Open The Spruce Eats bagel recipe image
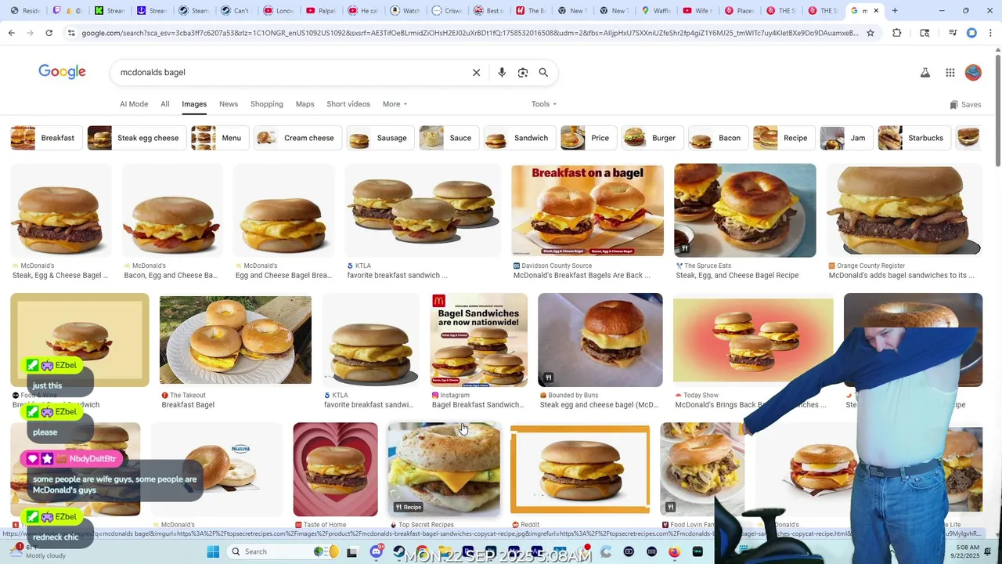The width and height of the screenshot is (1002, 564). 744,210
